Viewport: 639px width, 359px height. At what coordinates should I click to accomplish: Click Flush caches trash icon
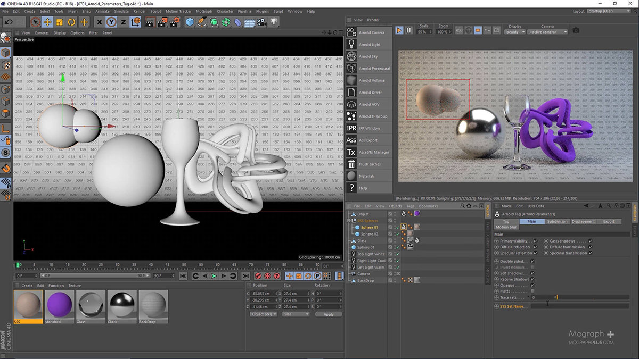pos(351,164)
